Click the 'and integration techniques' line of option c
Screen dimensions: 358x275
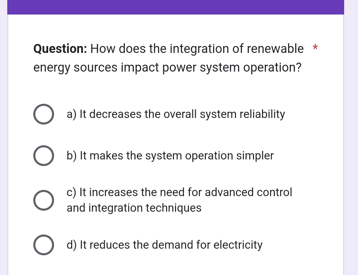pos(134,208)
